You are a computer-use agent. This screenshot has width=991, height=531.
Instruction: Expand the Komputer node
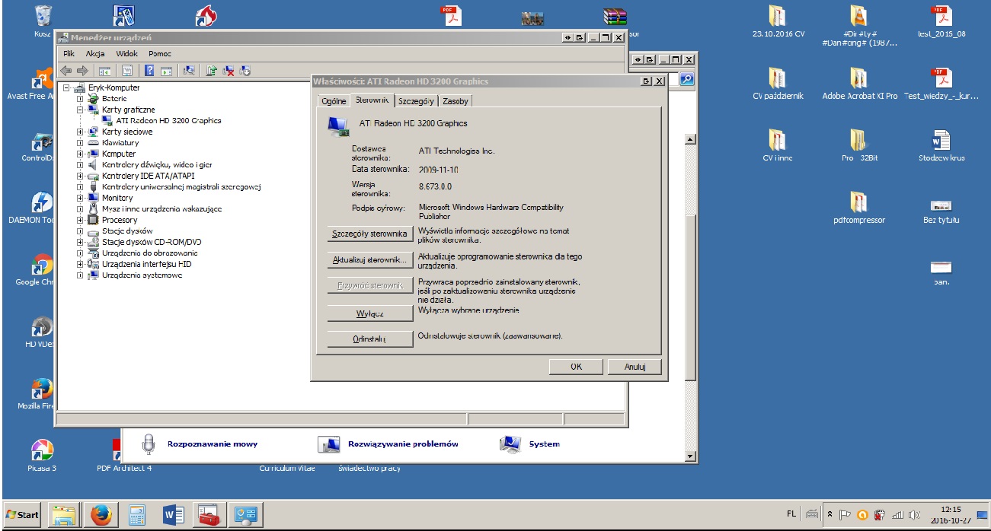(80, 154)
